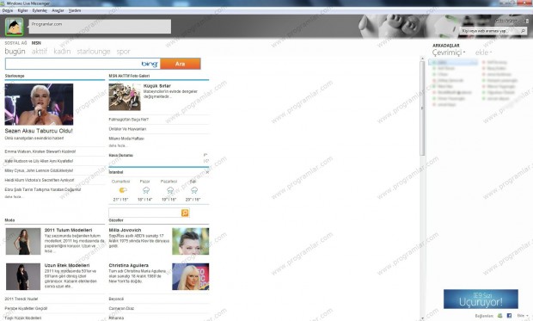Click the orange weather city search icon
Viewport: 533px width, 321px height.
click(x=185, y=213)
